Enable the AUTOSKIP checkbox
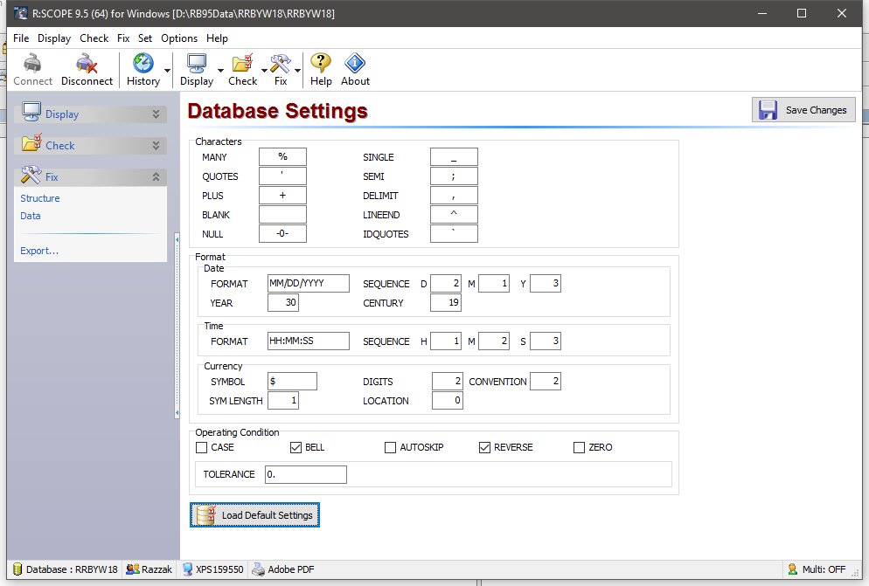Screen dimensions: 869x586 click(x=391, y=448)
